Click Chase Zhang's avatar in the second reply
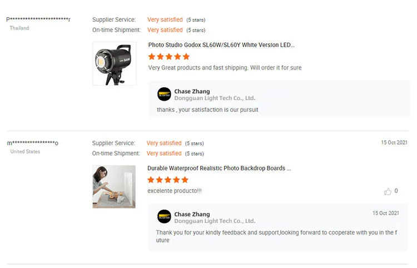Viewport: 417px width, 268px height. pyautogui.click(x=164, y=216)
